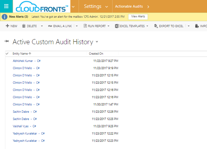The width and height of the screenshot is (207, 149).
Task: Sort by Entity Name column header
Action: 20,54
